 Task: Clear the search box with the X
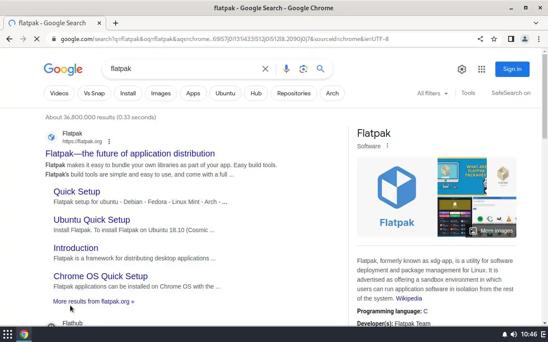265,69
